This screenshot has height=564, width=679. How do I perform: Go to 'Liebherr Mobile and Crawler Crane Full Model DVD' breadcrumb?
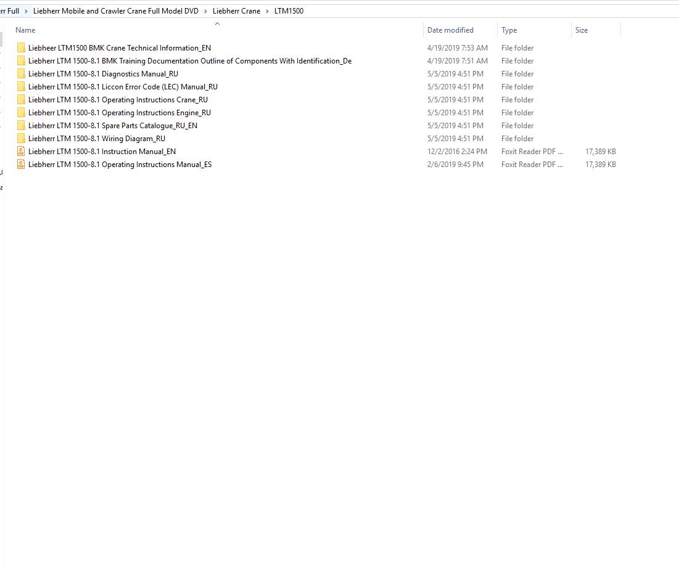[x=115, y=11]
